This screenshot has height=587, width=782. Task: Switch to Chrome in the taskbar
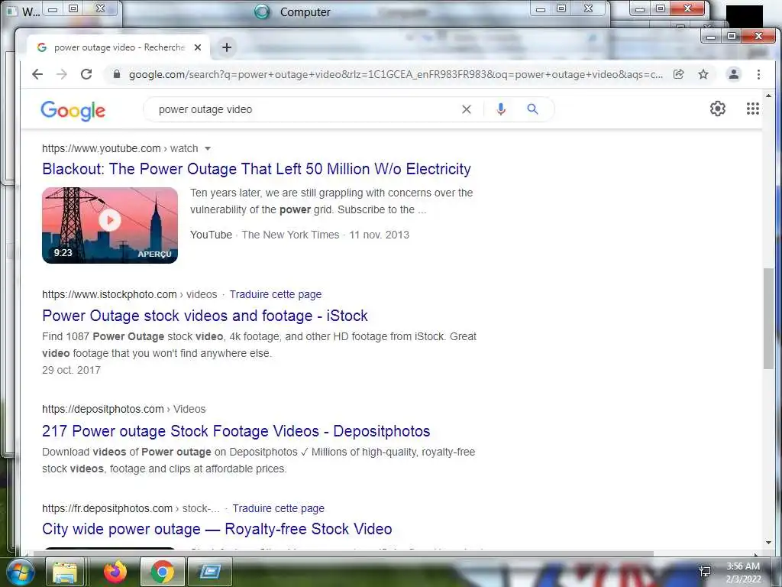(163, 572)
